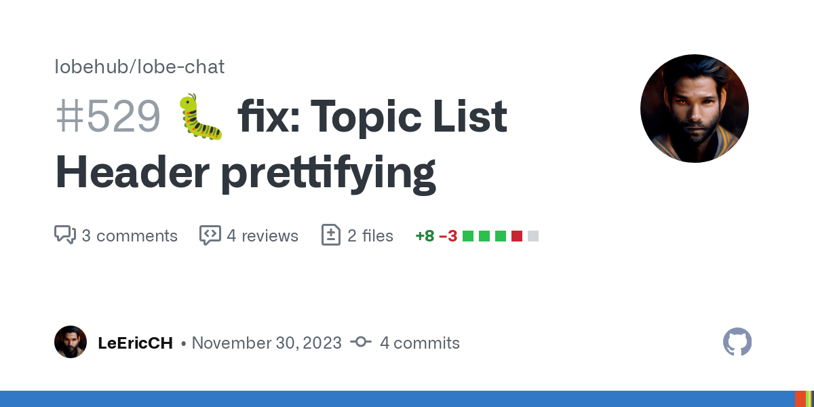Click the small LeEricCH avatar

[x=71, y=342]
